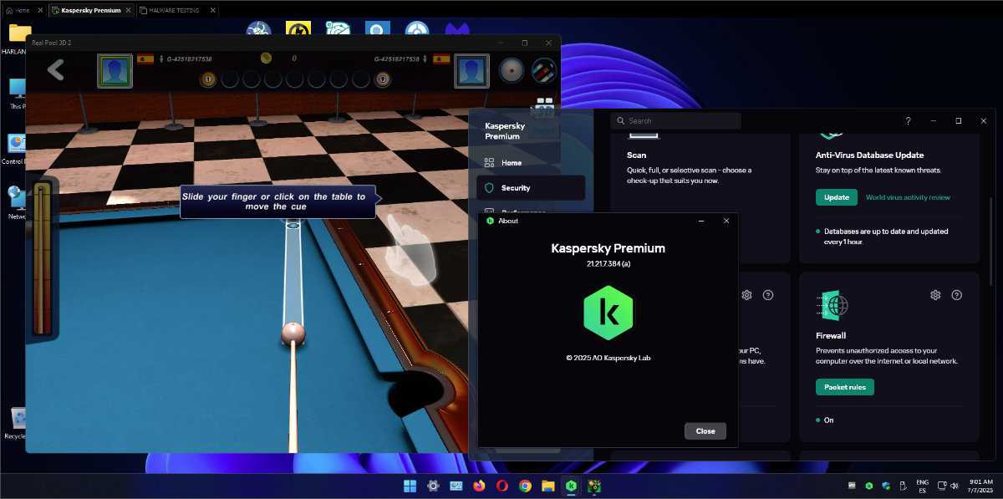Switch to the MALWARE TESTING tab
The width and height of the screenshot is (1003, 499).
tap(174, 10)
